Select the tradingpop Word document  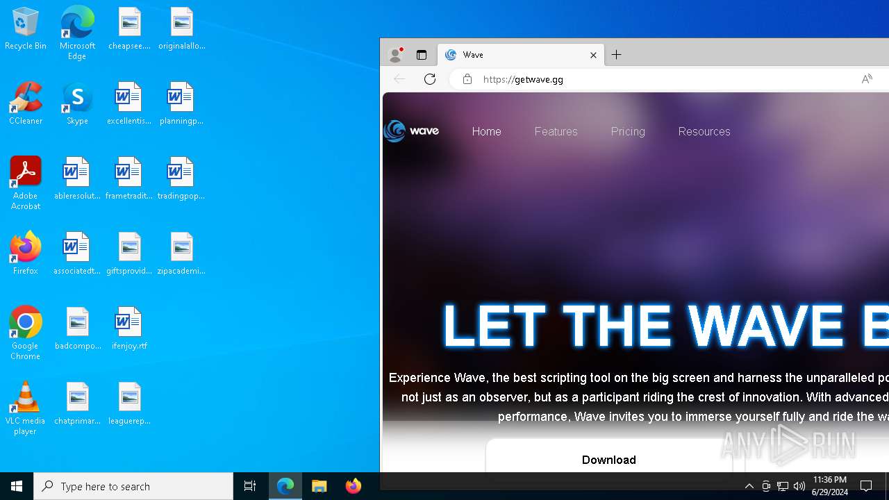181,178
